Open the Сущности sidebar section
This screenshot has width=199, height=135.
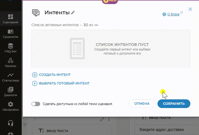tap(11, 33)
